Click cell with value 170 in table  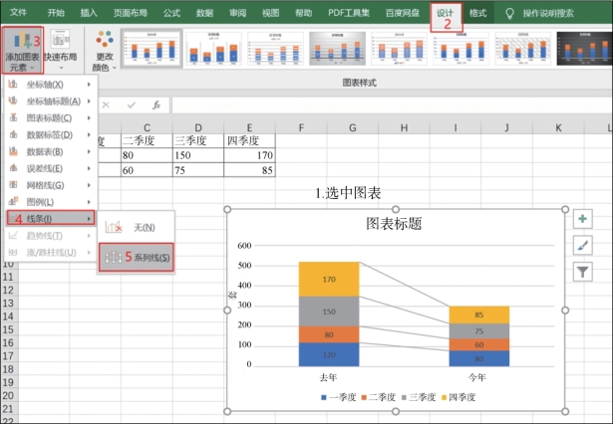point(249,155)
